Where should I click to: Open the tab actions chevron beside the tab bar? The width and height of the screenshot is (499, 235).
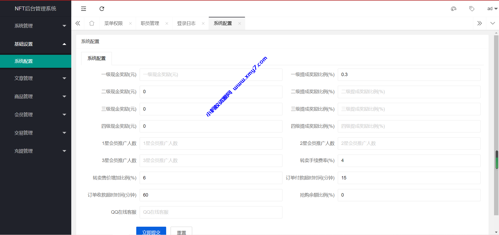(x=492, y=23)
